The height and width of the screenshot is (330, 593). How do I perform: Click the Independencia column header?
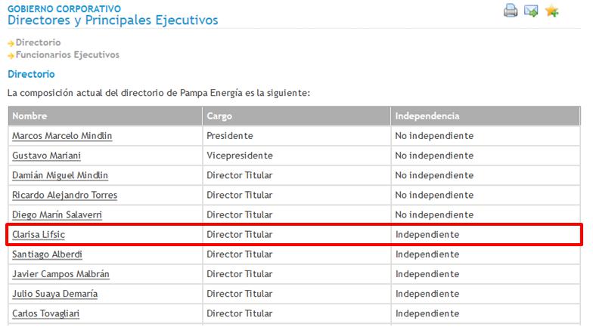(427, 116)
